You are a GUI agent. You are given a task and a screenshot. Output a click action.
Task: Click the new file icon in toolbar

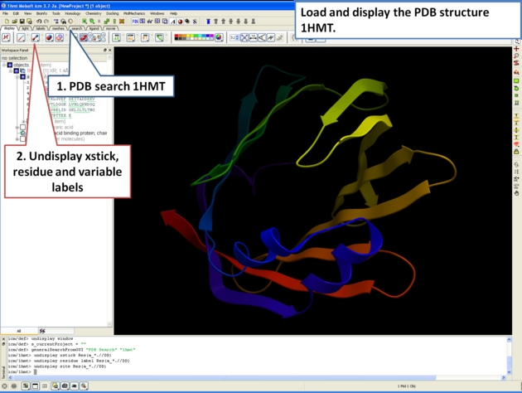[x=6, y=21]
